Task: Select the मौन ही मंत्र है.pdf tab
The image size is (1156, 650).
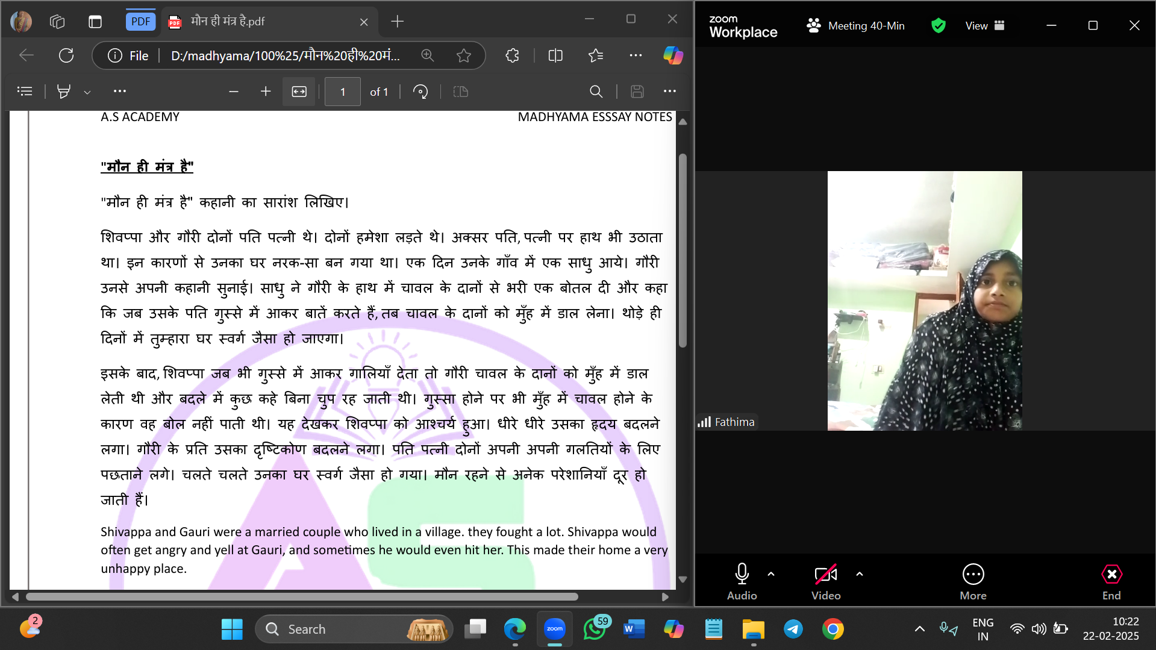Action: 265,22
